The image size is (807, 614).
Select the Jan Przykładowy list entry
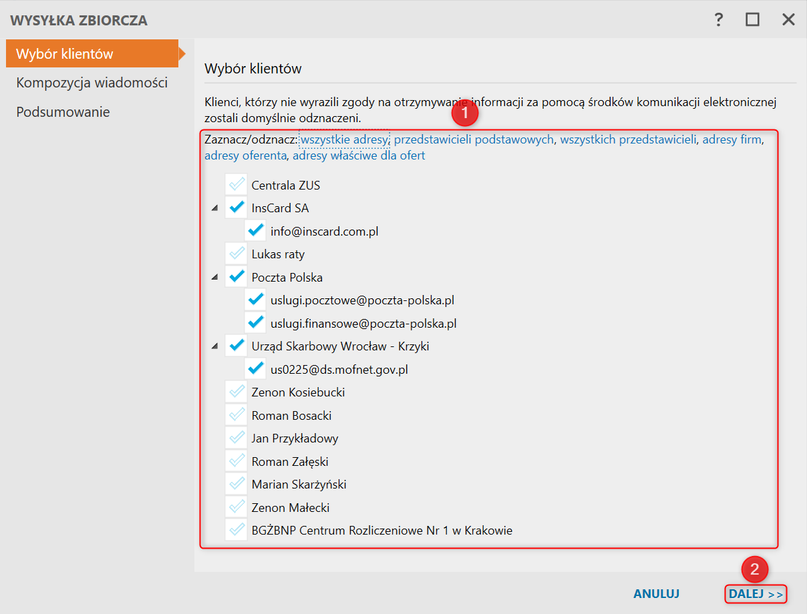click(x=295, y=438)
